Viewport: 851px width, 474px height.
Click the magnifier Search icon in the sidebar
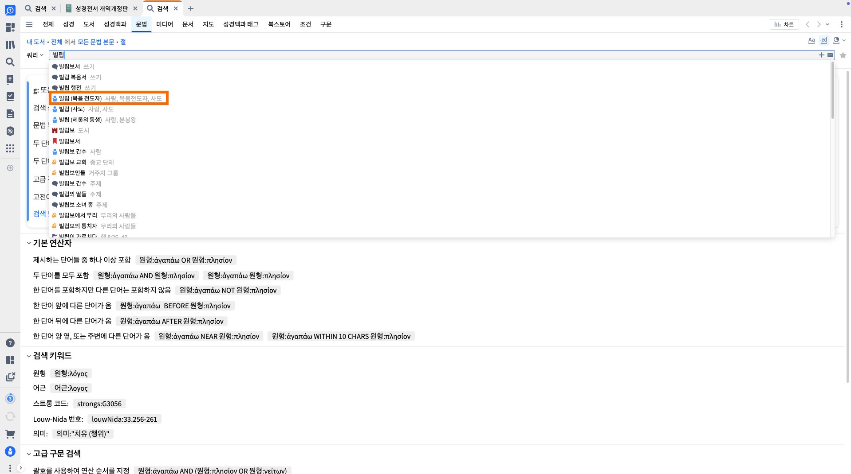pos(10,62)
